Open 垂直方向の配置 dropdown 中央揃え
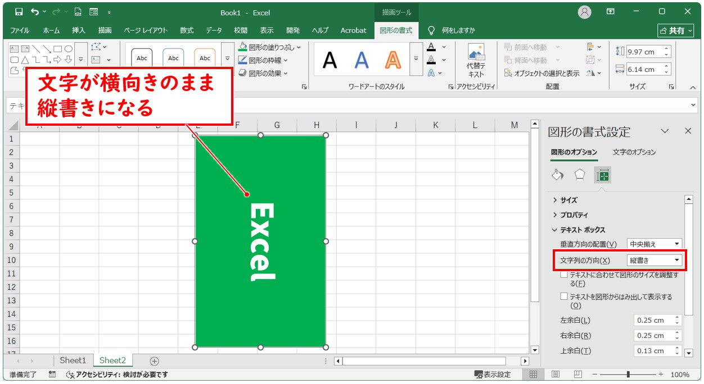 655,244
